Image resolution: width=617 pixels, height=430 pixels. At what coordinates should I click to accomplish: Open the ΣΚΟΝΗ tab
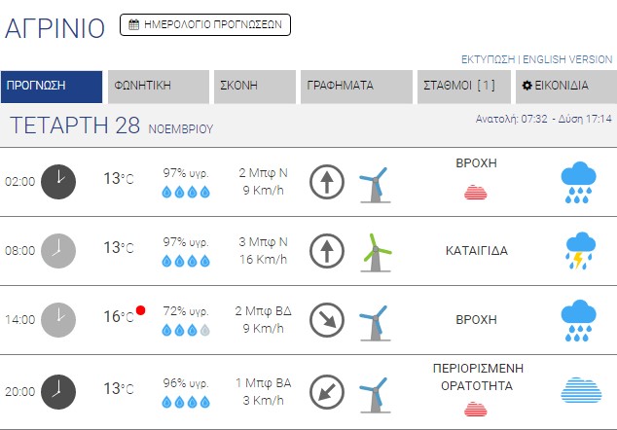(x=254, y=86)
